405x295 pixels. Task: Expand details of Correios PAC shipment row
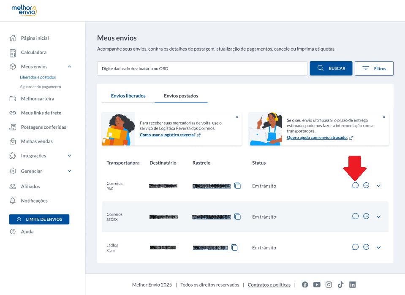point(378,186)
